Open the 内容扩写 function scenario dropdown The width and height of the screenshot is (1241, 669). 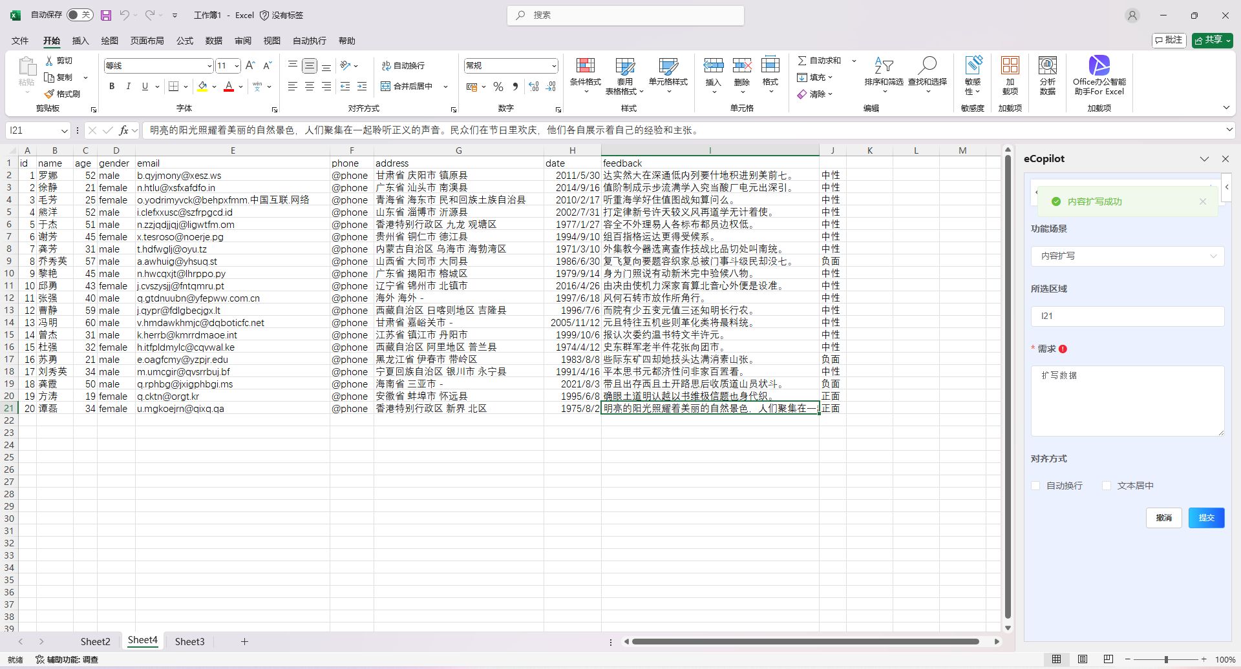pos(1127,256)
